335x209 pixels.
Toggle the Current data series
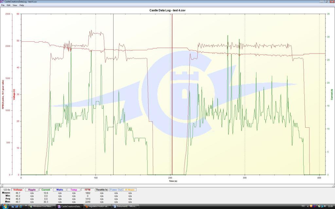coord(46,190)
